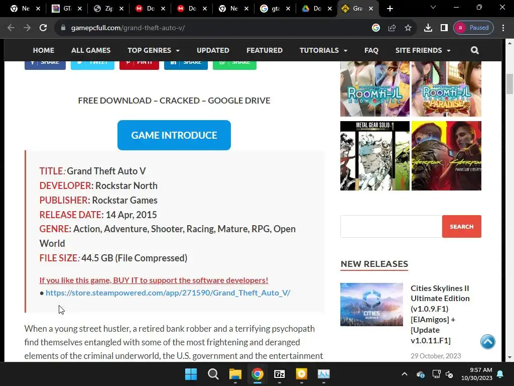Screen dimensions: 514x386
Task: Bookmark this page with star icon
Action: 408,28
